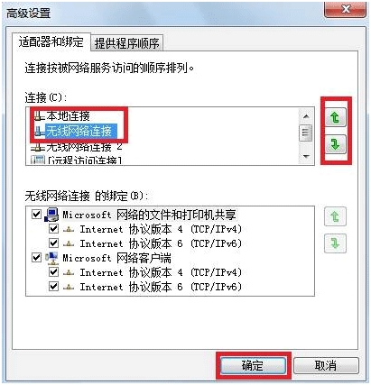Confirm with the 确定 button
The width and height of the screenshot is (371, 385).
click(x=253, y=365)
